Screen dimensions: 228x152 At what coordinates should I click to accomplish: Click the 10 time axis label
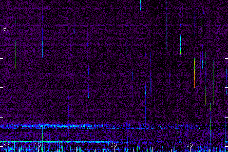[38, 145]
